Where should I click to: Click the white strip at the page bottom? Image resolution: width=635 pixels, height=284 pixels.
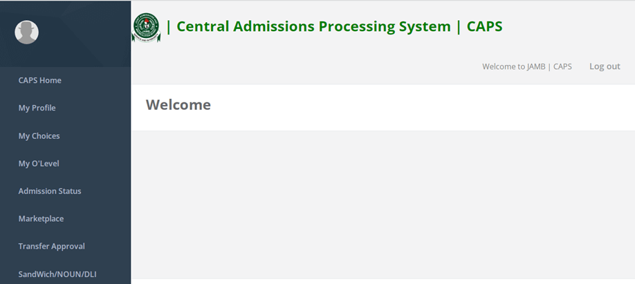pyautogui.click(x=383, y=281)
